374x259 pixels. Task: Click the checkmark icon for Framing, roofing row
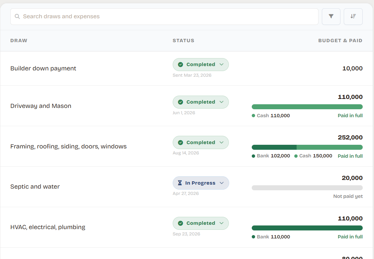pos(181,143)
